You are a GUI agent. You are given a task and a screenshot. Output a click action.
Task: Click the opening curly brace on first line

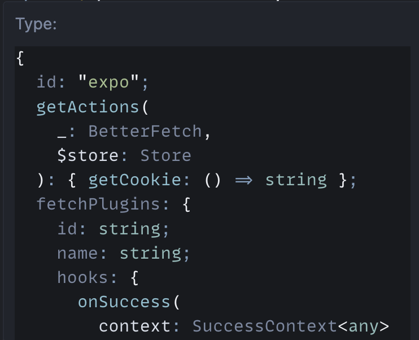[21, 58]
